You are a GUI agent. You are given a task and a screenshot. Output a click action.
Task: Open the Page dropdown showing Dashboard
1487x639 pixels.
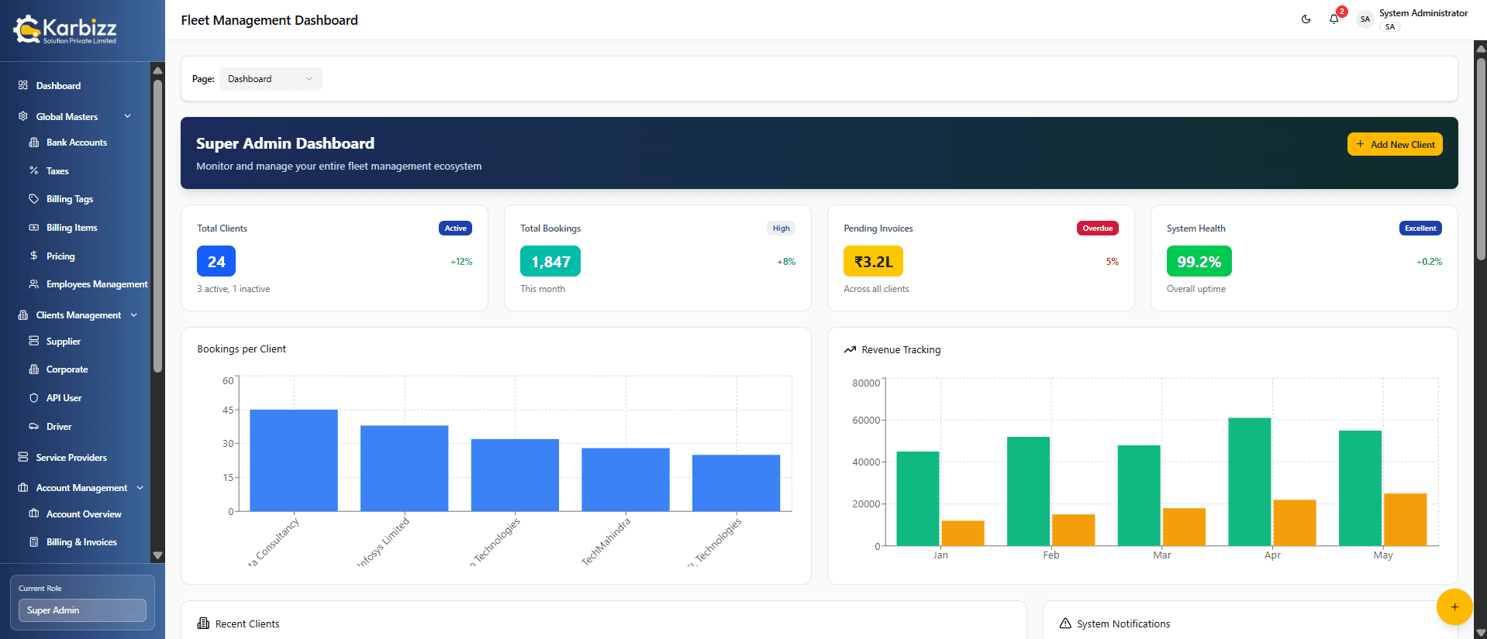271,79
